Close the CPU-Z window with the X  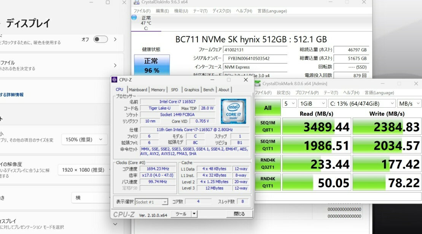pos(245,80)
